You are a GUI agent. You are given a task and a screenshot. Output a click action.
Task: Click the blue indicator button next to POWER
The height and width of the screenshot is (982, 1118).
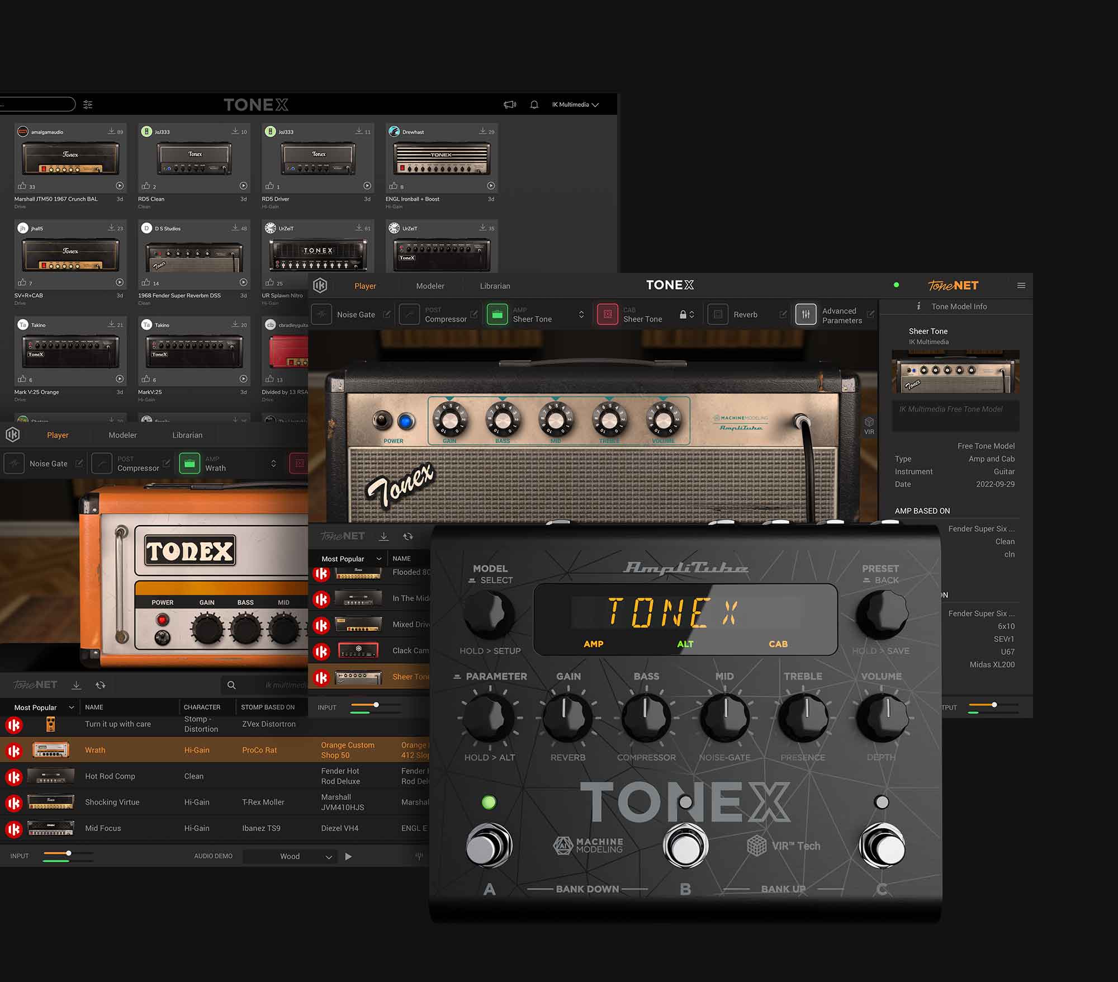[406, 421]
